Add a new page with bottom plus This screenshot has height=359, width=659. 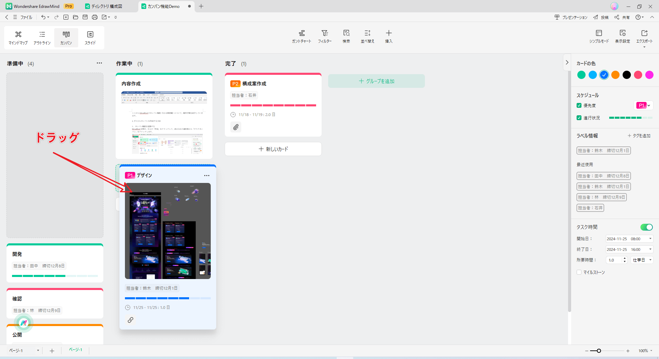tap(52, 351)
